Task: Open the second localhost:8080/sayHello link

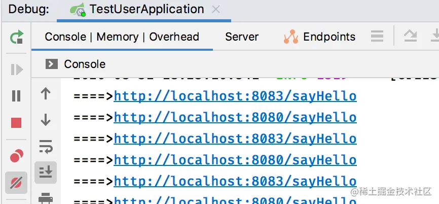Action: click(235, 160)
